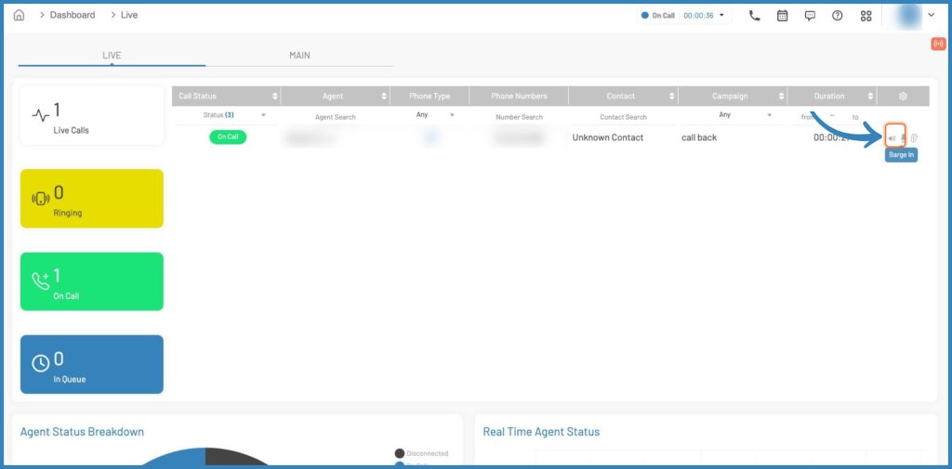Click the 00:00:36 call timer

(x=698, y=16)
